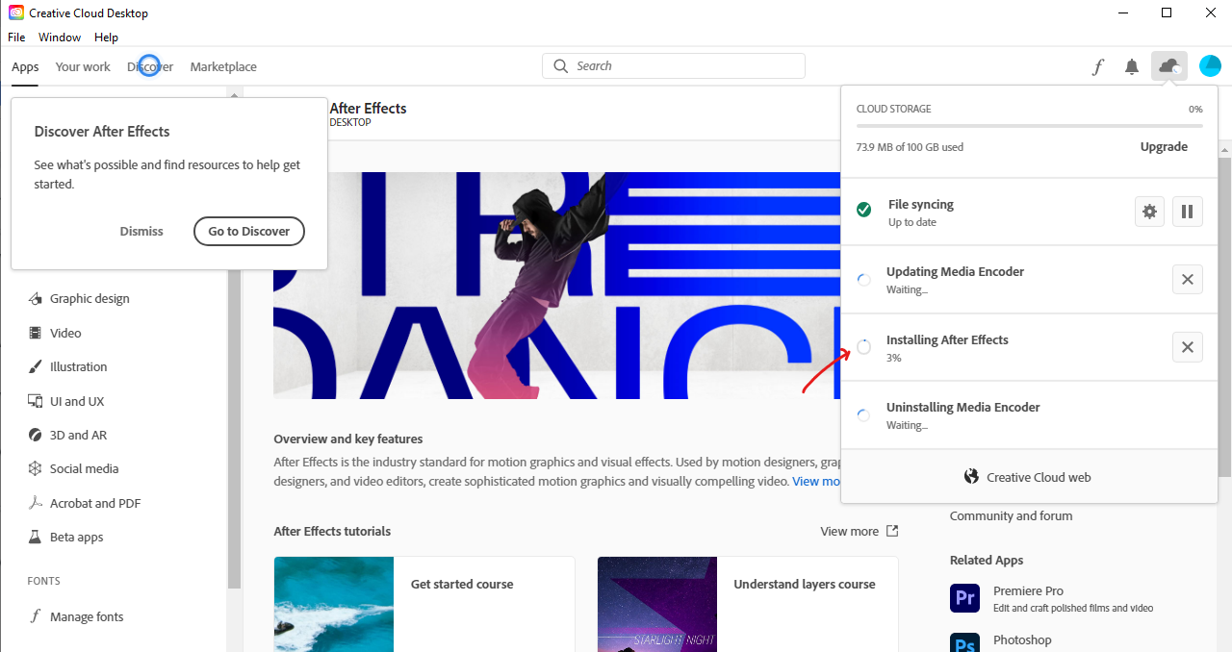
Task: Toggle the cloud activity panel icon
Action: [x=1169, y=66]
